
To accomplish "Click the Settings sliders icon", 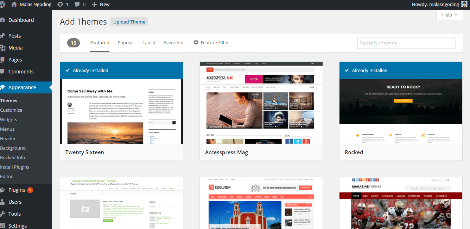I will [2, 226].
